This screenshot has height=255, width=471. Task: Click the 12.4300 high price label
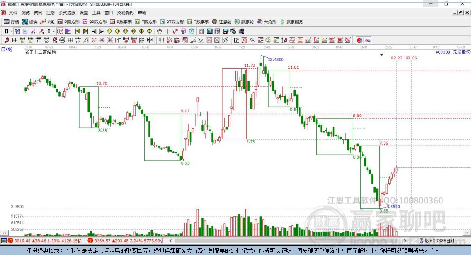point(276,59)
